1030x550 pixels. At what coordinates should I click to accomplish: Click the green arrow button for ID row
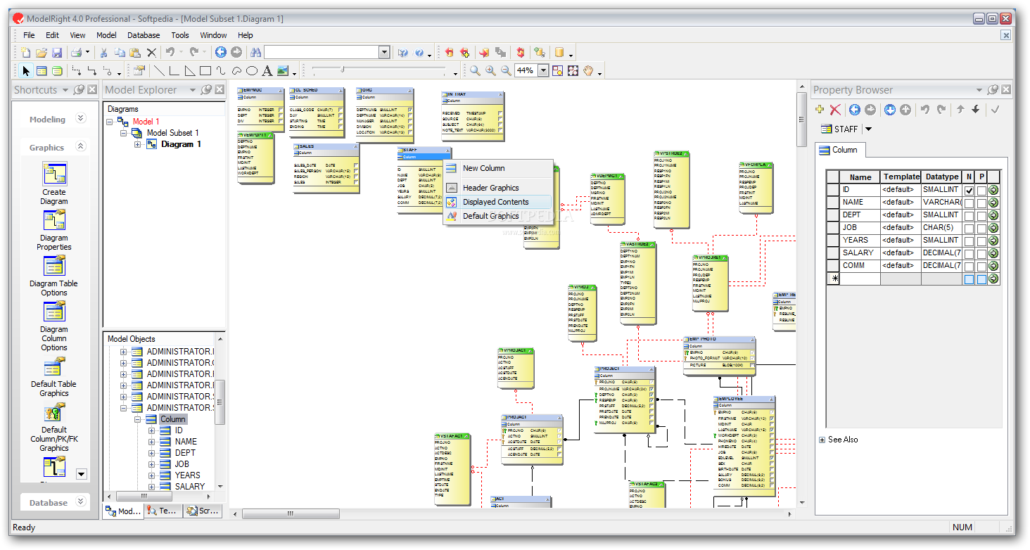point(993,190)
